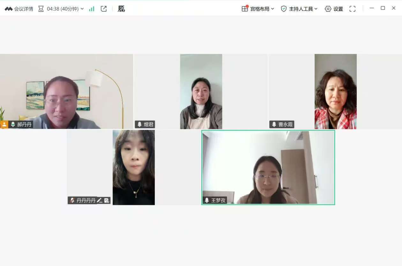The height and width of the screenshot is (266, 402).
Task: Click the 曹永霞 name label
Action: tap(285, 124)
